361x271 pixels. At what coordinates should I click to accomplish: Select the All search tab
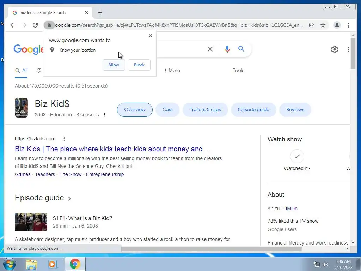[x=21, y=71]
